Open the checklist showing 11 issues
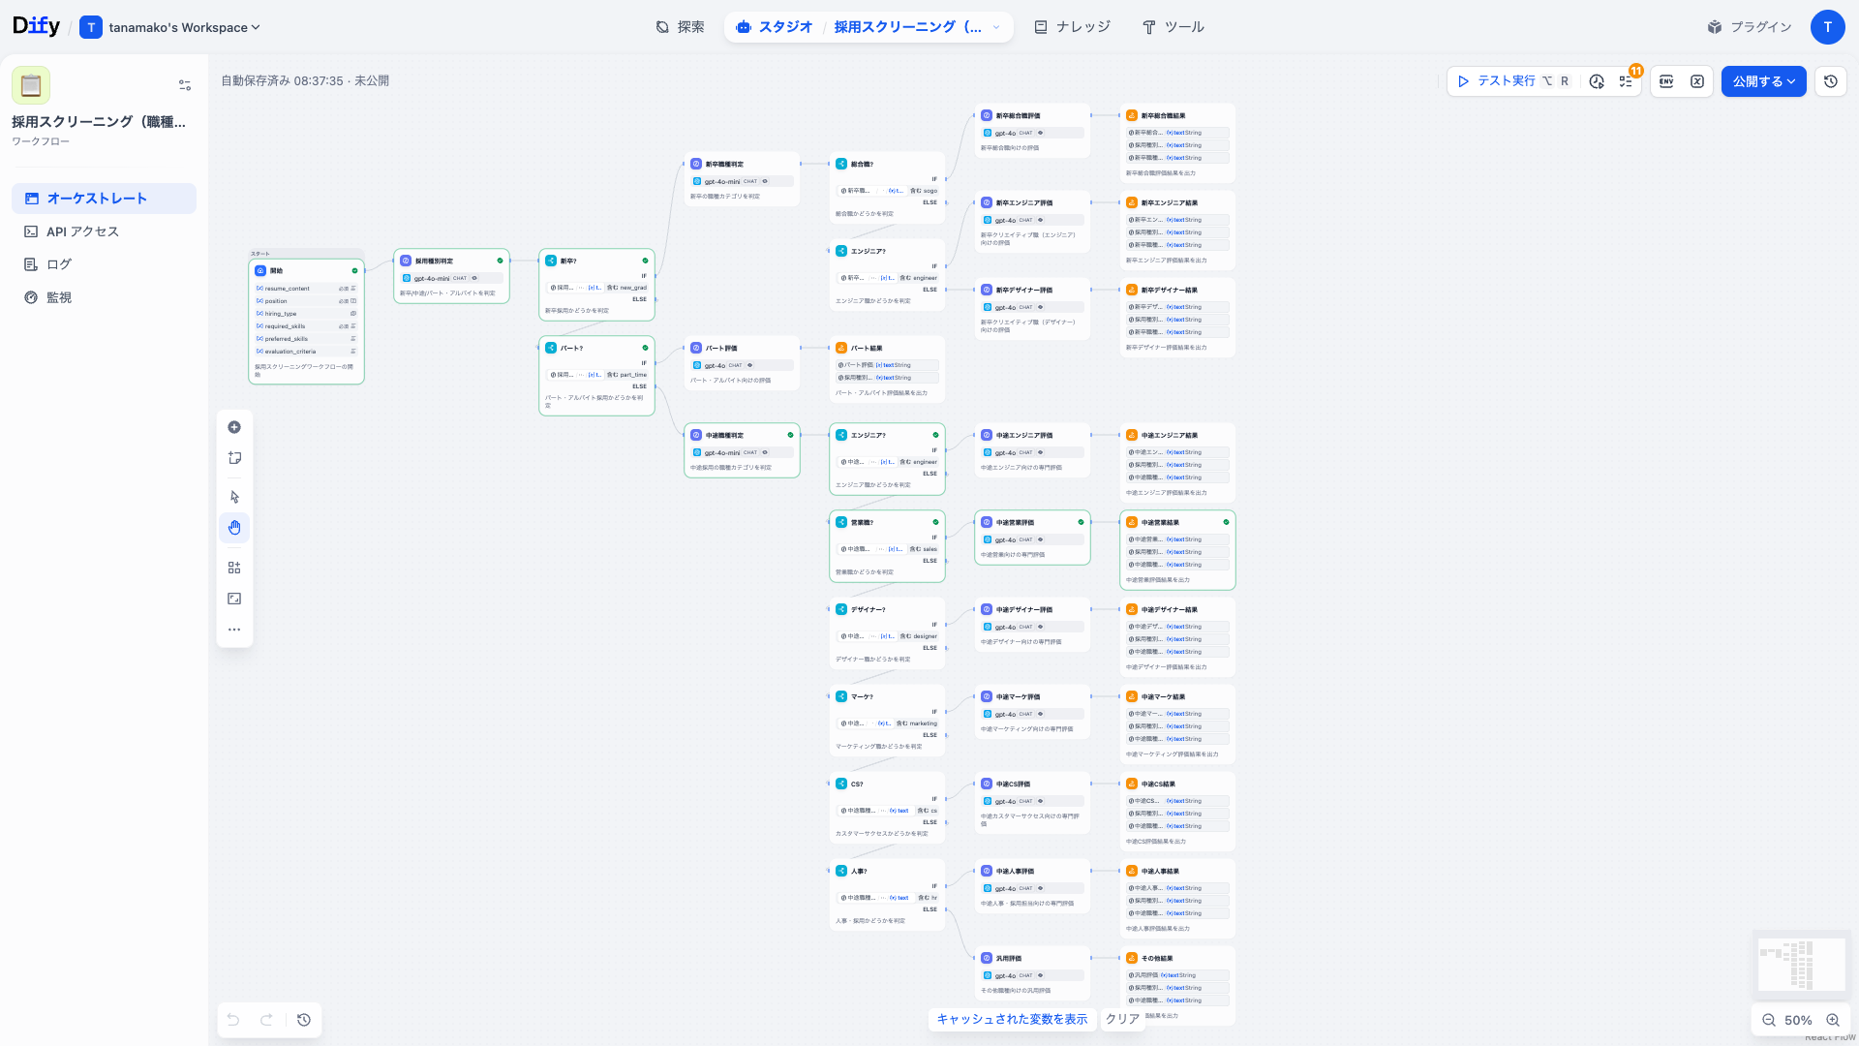The height and width of the screenshot is (1046, 1859). pyautogui.click(x=1628, y=81)
